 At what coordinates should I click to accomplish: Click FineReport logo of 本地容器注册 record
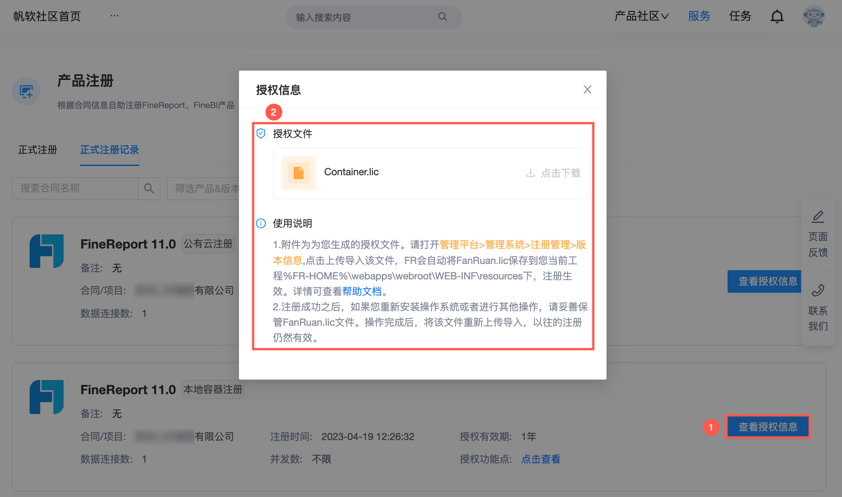[46, 397]
